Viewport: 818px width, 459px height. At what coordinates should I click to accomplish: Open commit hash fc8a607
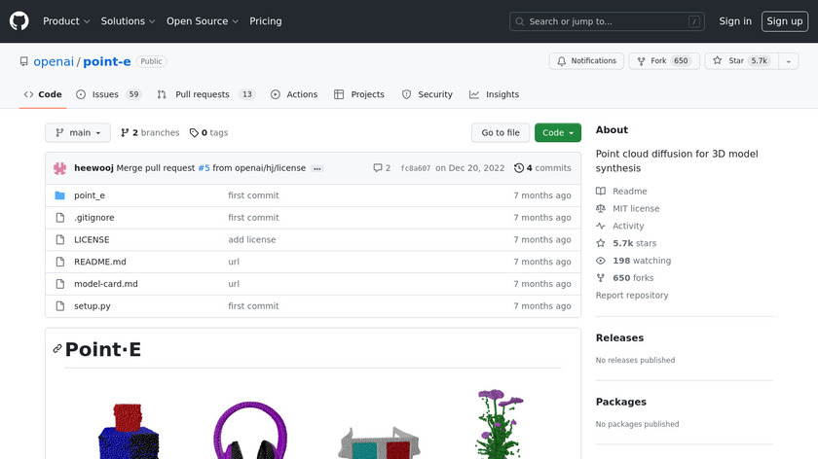(416, 168)
